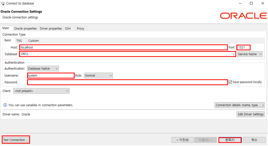This screenshot has width=268, height=146.
Task: Click the 'Driver name: Oracle' text
Action: coord(16,114)
